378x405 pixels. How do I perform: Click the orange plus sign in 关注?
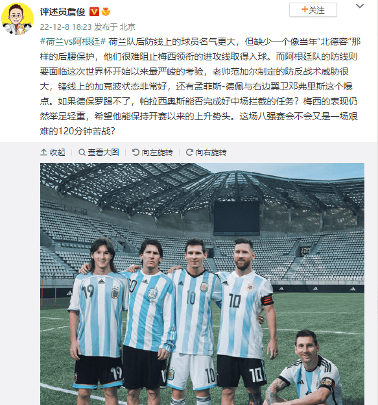pos(305,10)
